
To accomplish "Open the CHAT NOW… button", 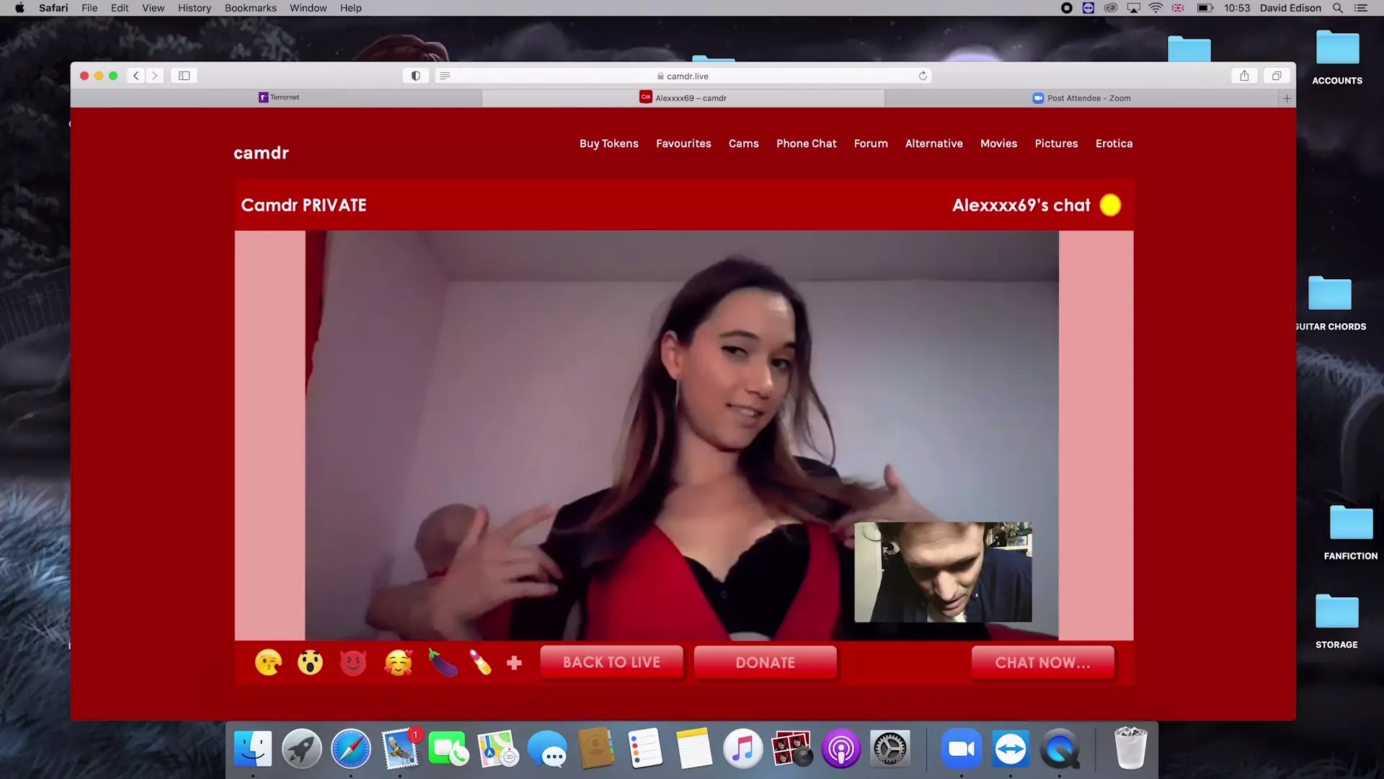I will [1042, 662].
